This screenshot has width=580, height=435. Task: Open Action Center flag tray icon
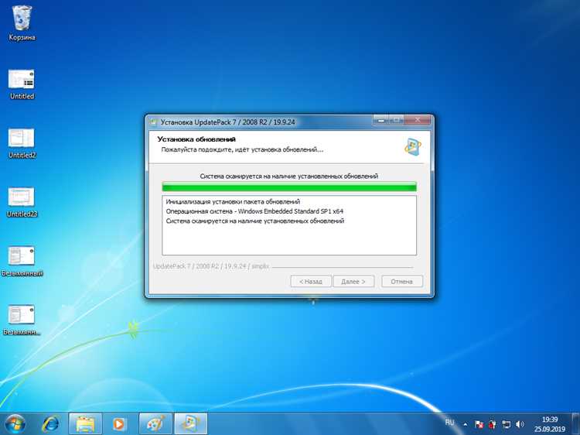[x=479, y=425]
